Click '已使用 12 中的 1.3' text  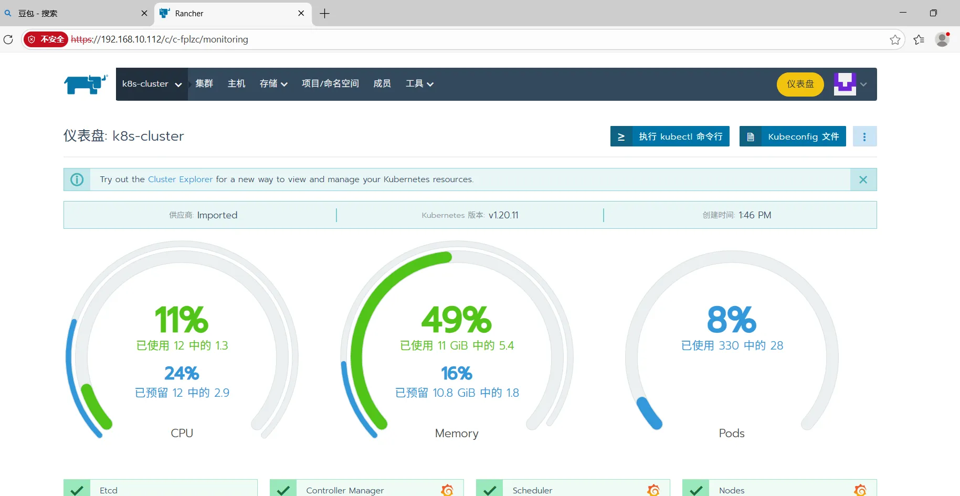182,345
